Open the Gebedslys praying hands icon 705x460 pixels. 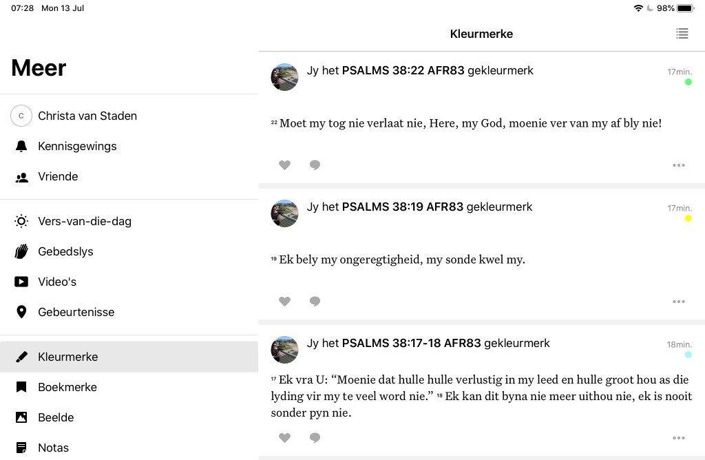pyautogui.click(x=21, y=251)
